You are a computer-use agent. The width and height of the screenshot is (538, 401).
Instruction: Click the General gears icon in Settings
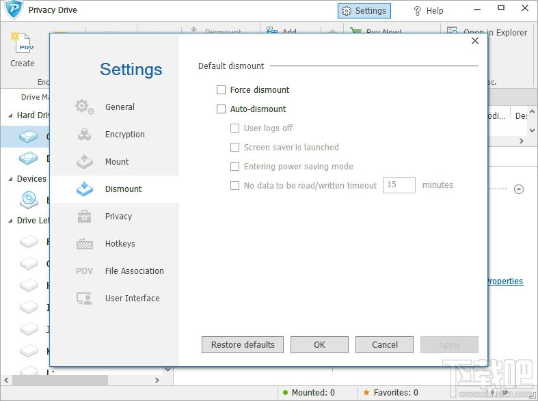click(84, 107)
